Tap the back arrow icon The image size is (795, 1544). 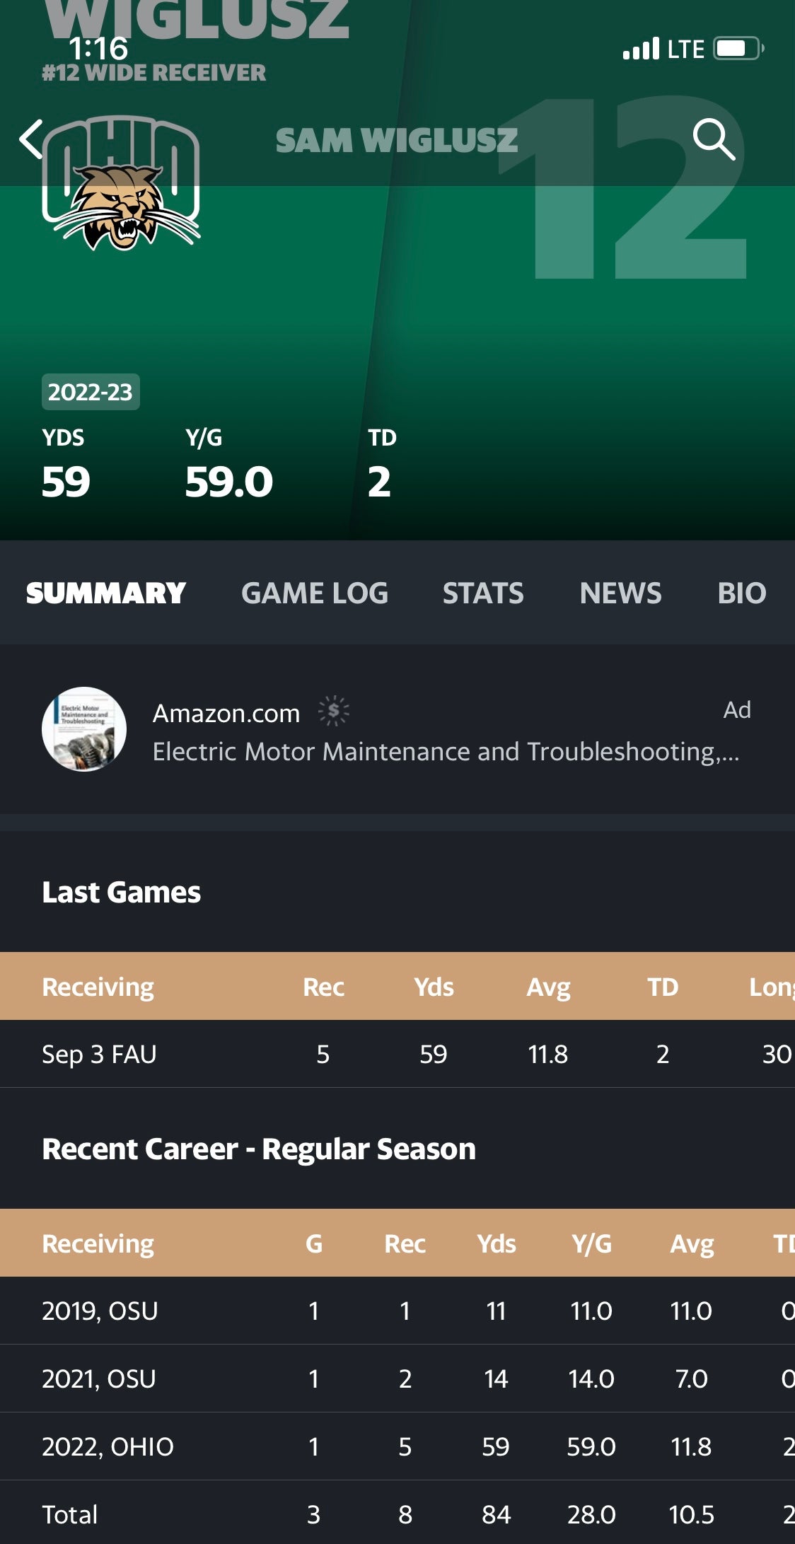31,139
